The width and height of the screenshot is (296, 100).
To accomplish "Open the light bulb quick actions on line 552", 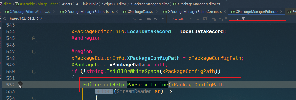I will click(20, 85).
